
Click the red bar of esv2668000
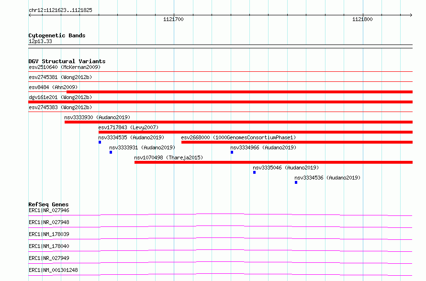[297, 142]
